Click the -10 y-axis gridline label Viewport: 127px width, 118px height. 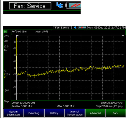point(15,42)
